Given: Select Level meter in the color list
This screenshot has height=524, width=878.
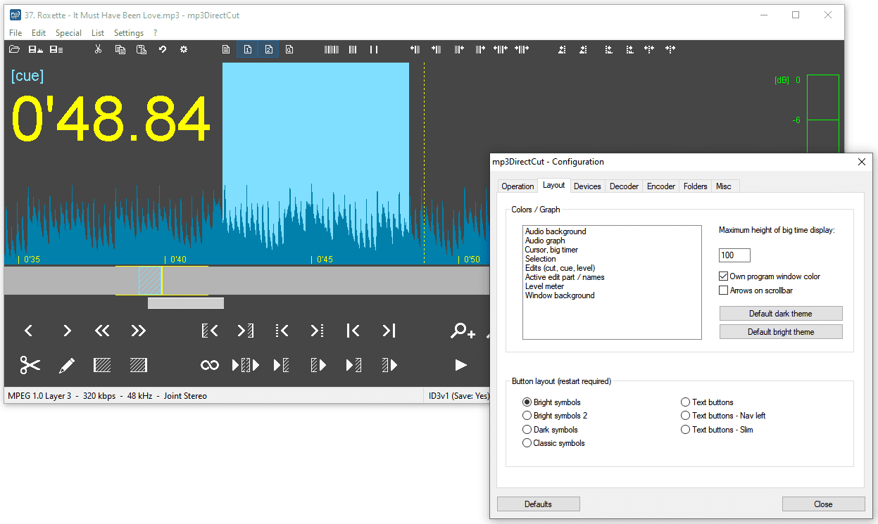Looking at the screenshot, I should [544, 286].
